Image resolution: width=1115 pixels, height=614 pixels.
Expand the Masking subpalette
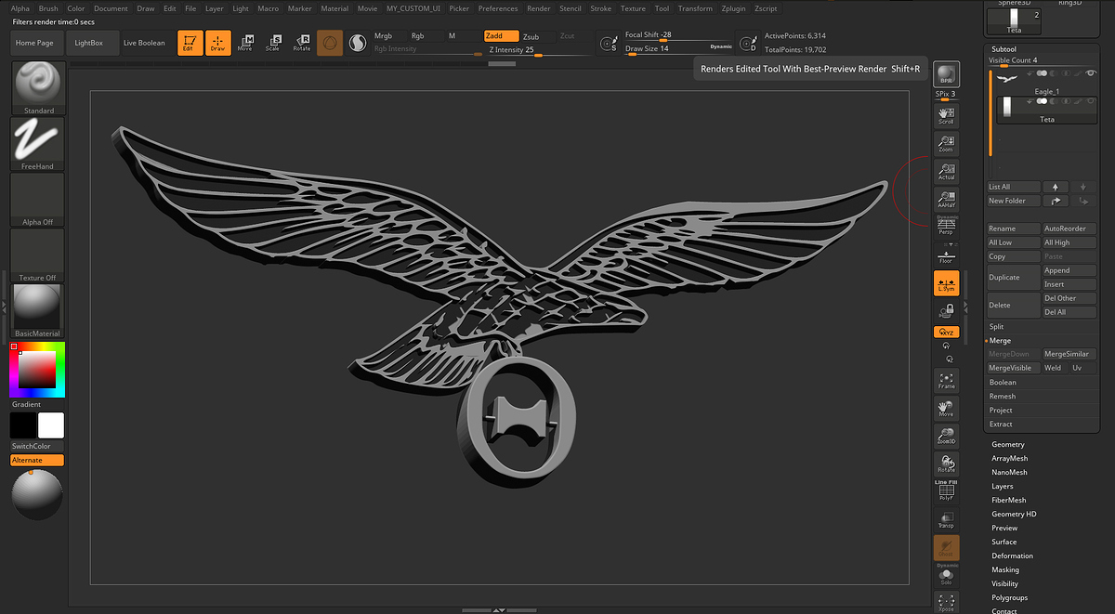coord(1005,569)
